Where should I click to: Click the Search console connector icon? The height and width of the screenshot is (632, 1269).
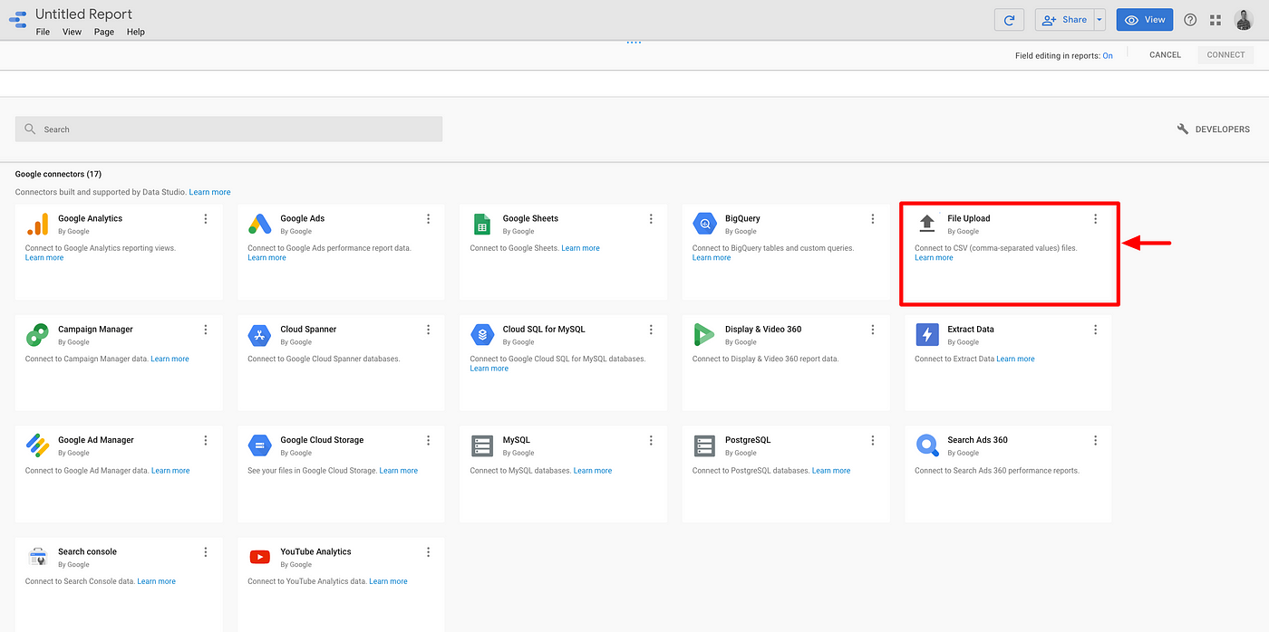(x=37, y=557)
